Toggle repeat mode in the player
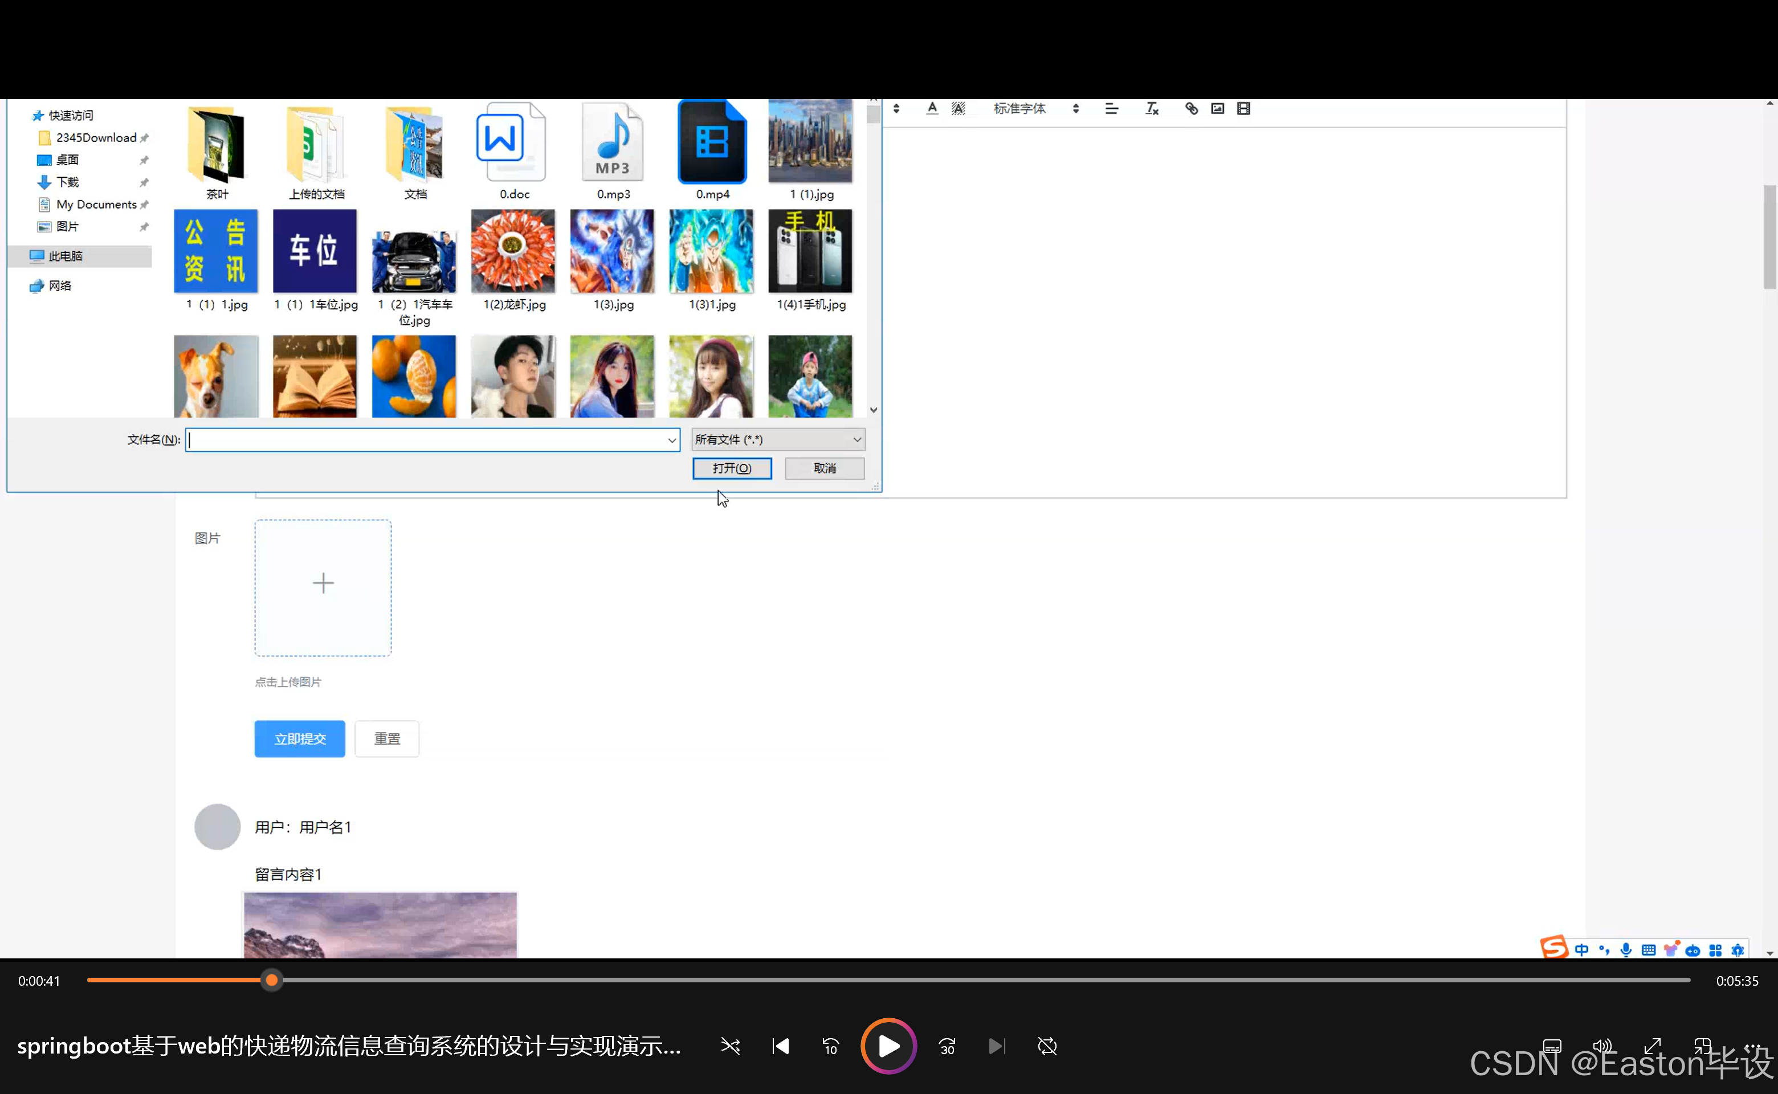The width and height of the screenshot is (1778, 1094). pos(1047,1046)
